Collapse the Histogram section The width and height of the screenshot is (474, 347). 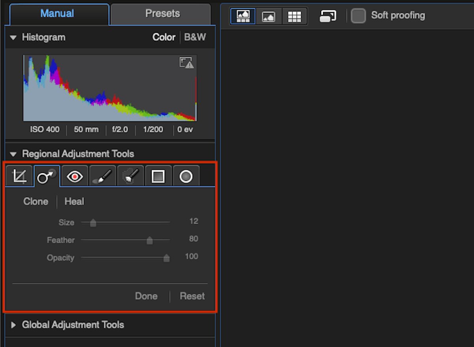[x=13, y=37]
